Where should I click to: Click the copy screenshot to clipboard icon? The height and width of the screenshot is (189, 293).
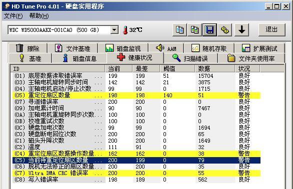tap(194, 30)
